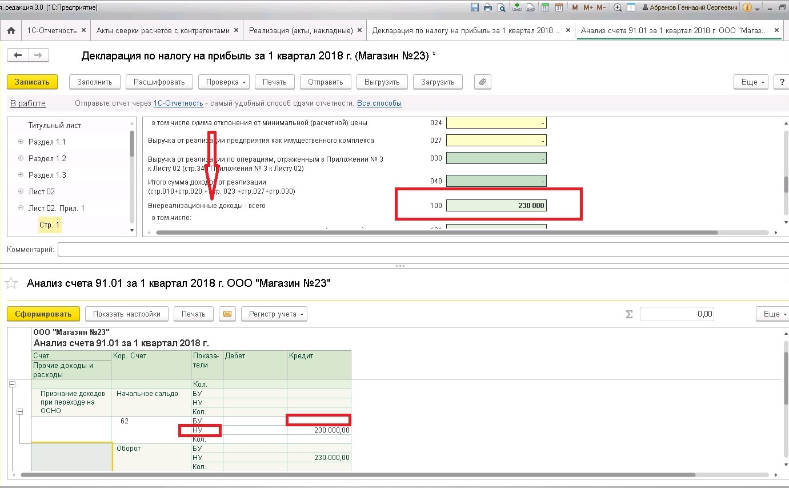Click the Заполнить button
789x488 pixels.
click(95, 82)
